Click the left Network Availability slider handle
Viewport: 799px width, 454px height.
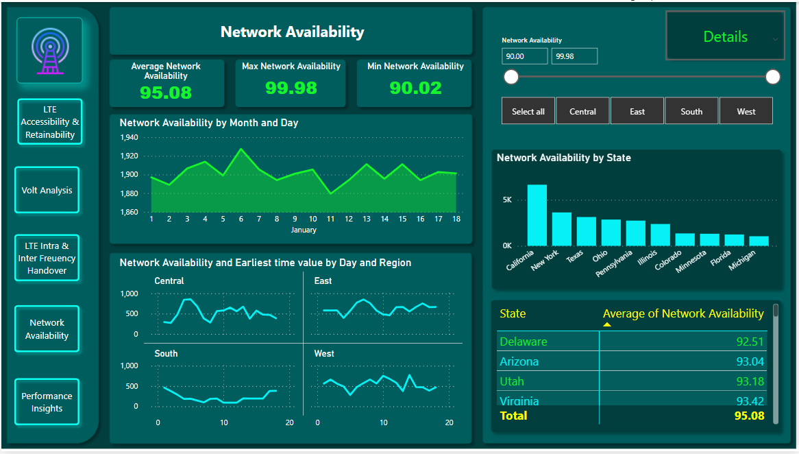coord(511,77)
